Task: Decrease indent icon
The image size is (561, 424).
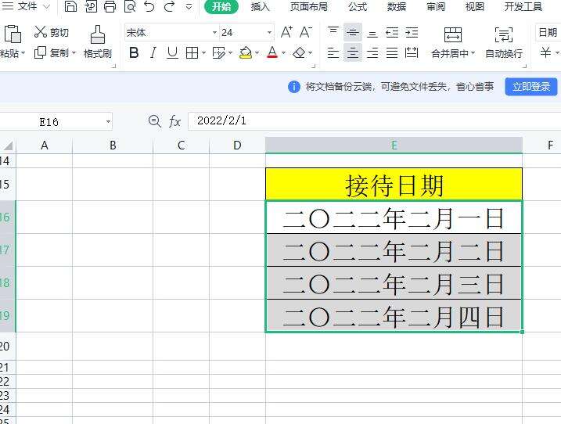Action: (392, 33)
